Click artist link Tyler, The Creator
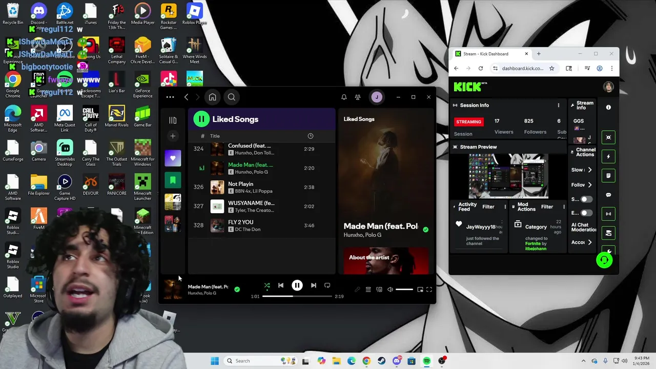The width and height of the screenshot is (656, 369). (x=254, y=210)
